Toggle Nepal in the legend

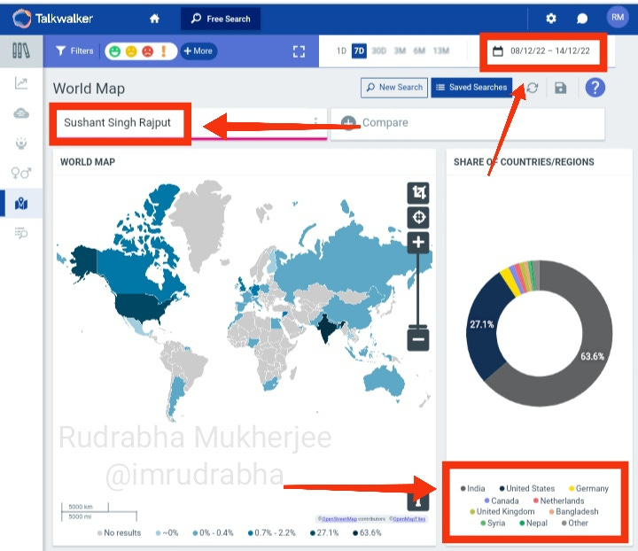click(533, 523)
